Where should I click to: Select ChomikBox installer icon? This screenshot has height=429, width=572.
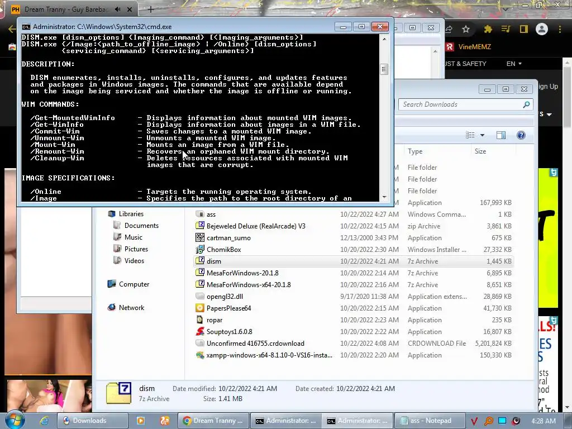click(200, 249)
